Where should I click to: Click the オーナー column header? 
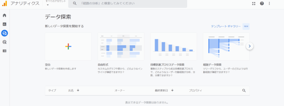tap(120, 91)
